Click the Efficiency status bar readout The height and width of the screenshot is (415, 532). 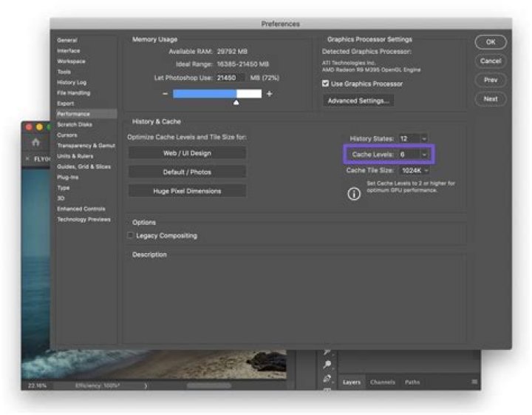point(98,385)
